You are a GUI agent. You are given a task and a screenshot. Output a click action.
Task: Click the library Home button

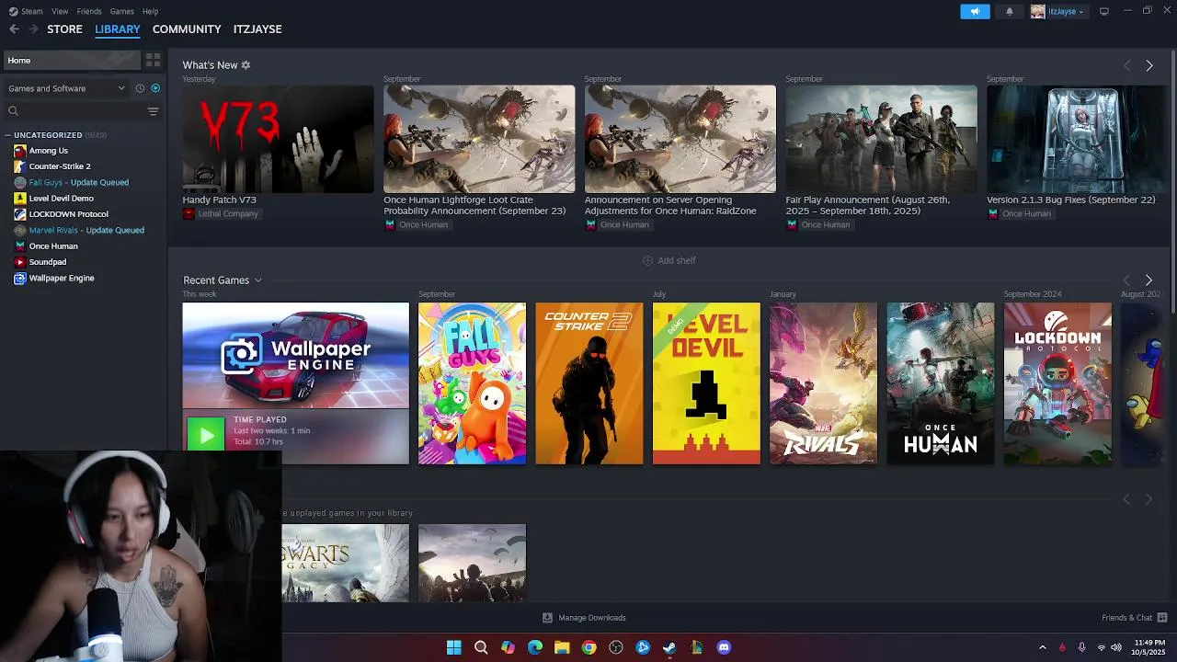click(71, 60)
